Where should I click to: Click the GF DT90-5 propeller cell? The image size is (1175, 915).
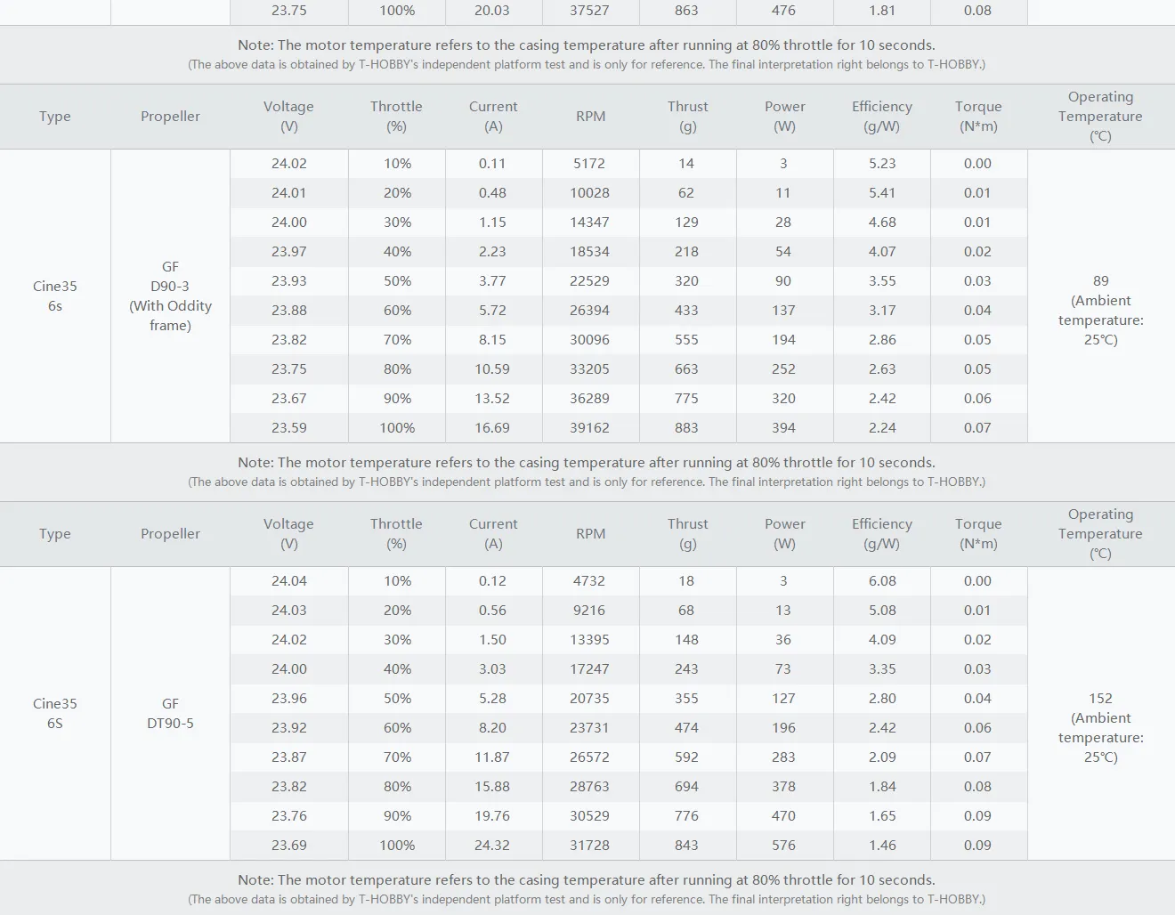170,713
